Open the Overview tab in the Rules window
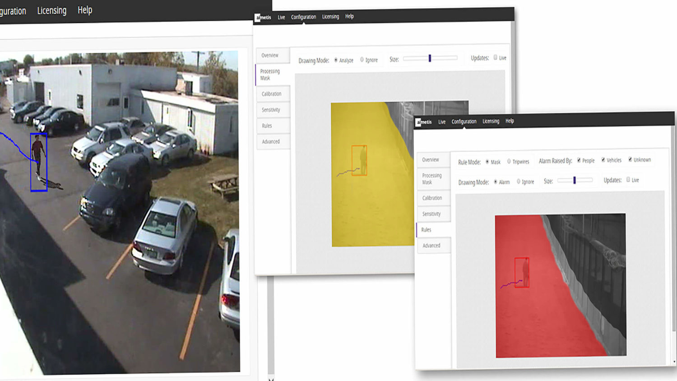 (432, 159)
